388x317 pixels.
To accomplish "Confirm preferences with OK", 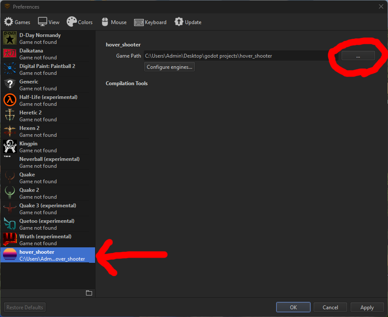I will [293, 307].
